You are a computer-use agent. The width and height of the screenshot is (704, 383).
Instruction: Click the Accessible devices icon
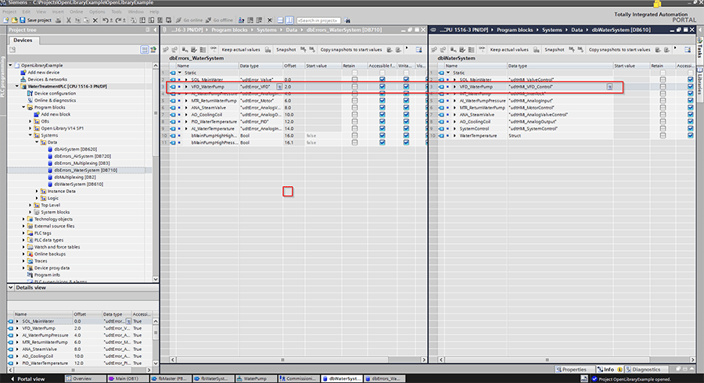[x=241, y=20]
